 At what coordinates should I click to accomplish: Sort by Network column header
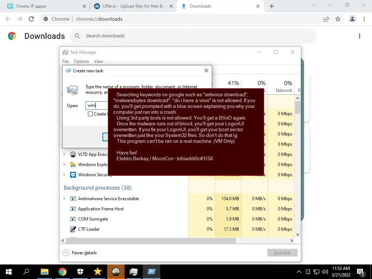(x=281, y=86)
